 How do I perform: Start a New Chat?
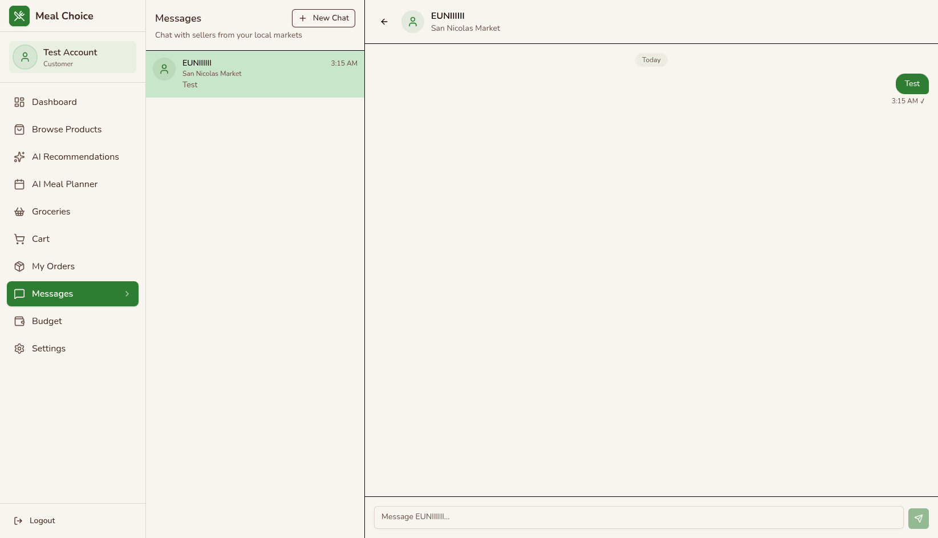(x=323, y=18)
